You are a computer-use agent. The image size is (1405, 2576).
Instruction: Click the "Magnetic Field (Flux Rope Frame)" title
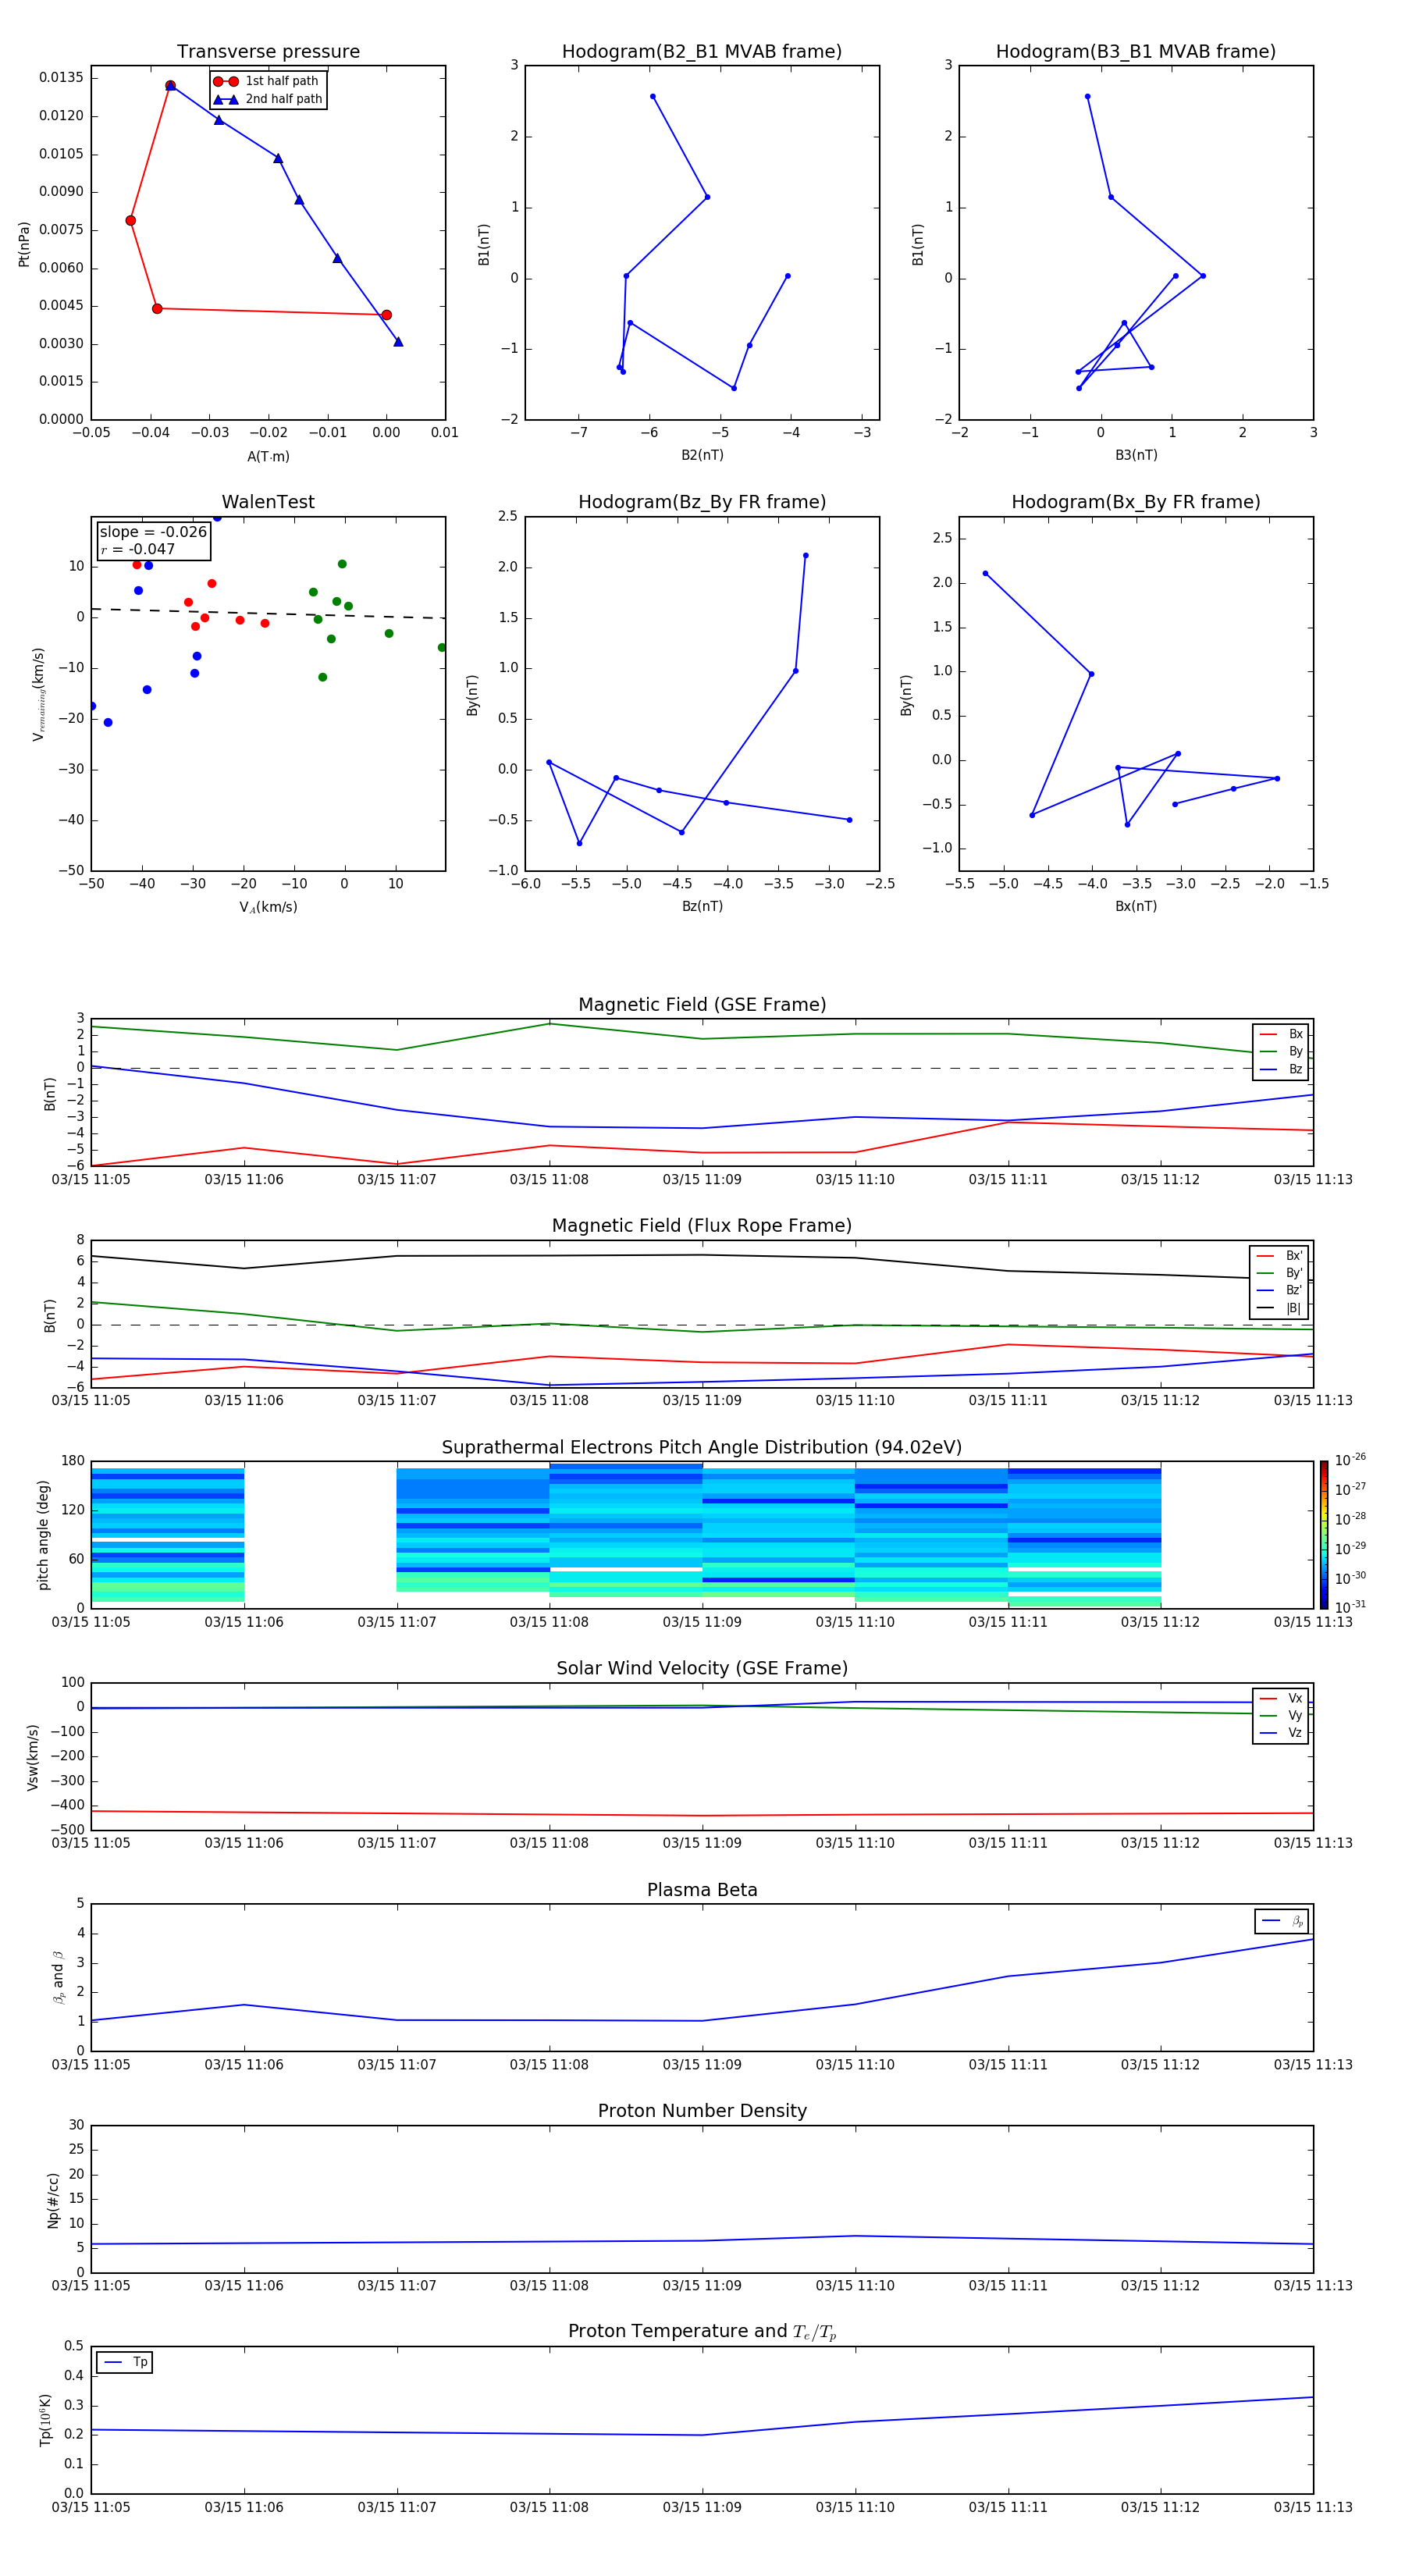pos(702,1226)
